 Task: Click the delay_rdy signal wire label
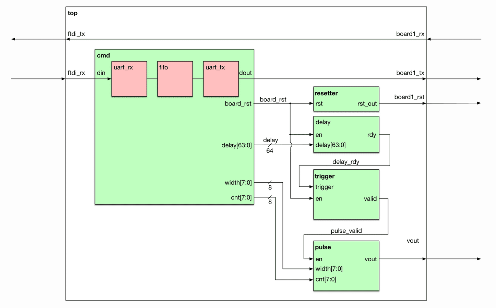346,162
